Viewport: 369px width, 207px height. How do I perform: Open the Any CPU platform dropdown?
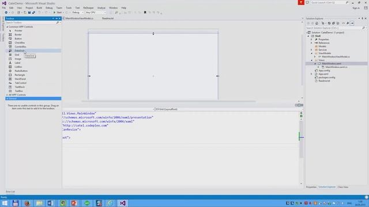[x=96, y=13]
